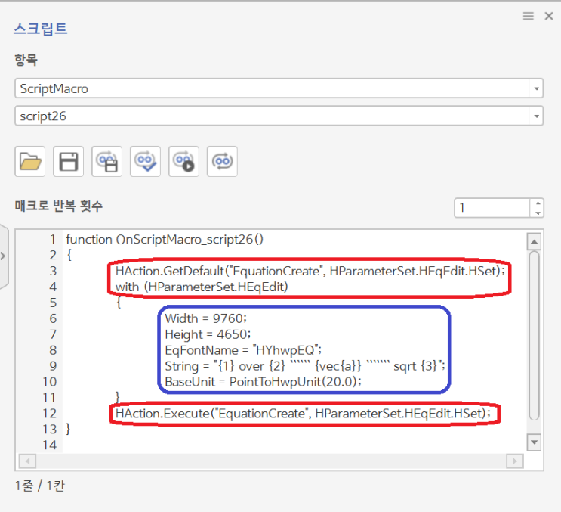Click the macro check/verify icon
The image size is (561, 512).
[x=145, y=162]
